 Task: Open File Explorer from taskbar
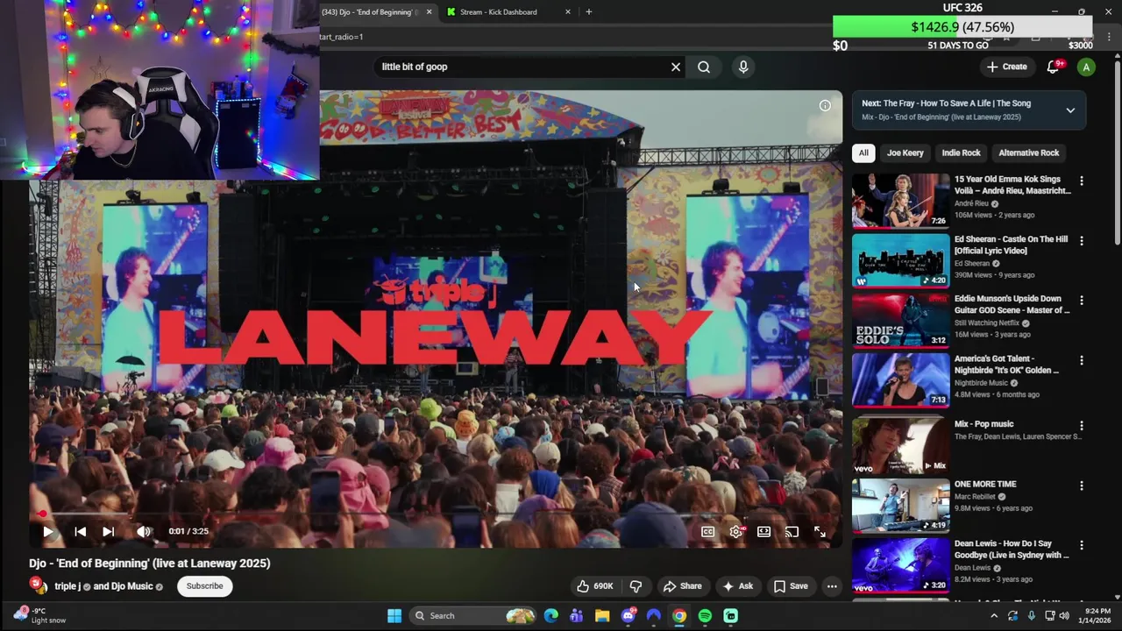click(602, 616)
